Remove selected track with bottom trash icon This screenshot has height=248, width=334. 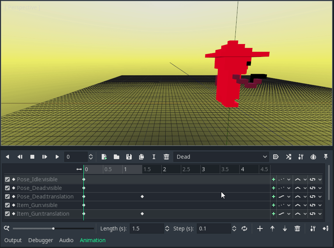coord(297,229)
